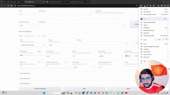Go to the browser home icon
Screen dimensions: 170x95
click(11, 6)
